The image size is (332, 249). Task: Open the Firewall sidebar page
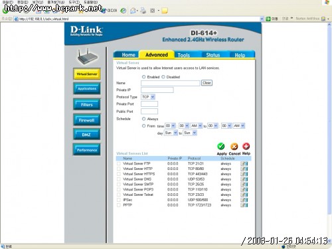(87, 120)
